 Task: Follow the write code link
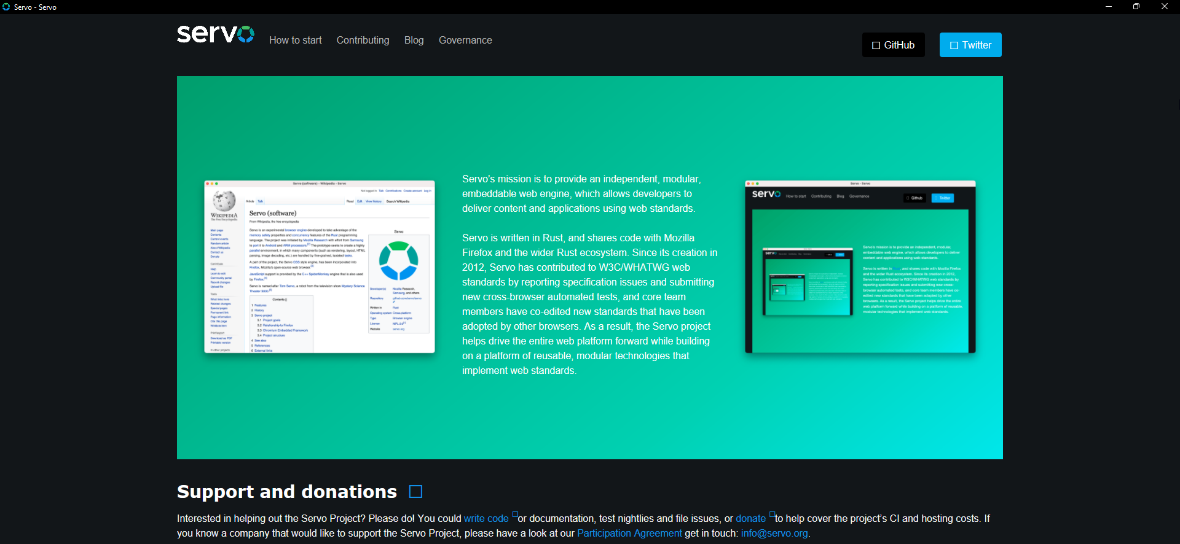tap(486, 519)
